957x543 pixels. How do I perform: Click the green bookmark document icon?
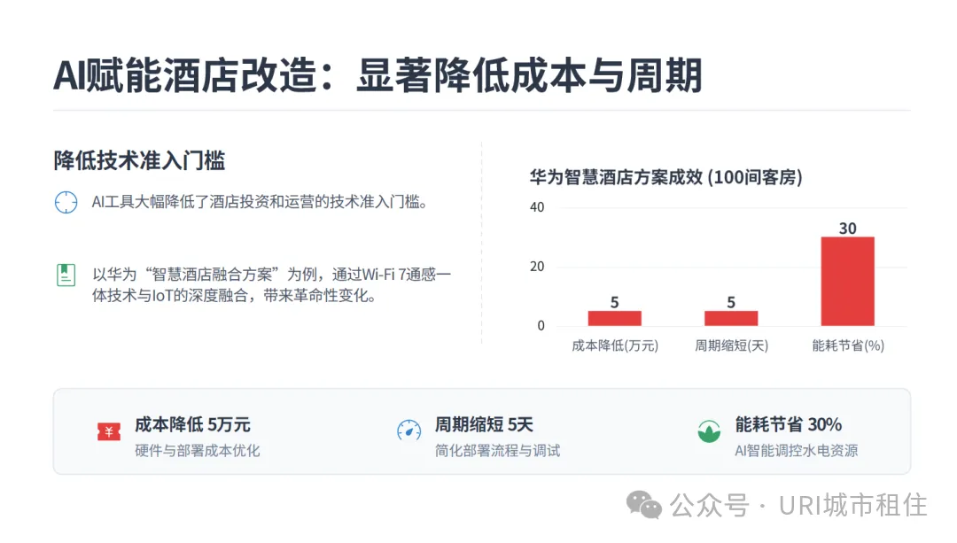[66, 275]
